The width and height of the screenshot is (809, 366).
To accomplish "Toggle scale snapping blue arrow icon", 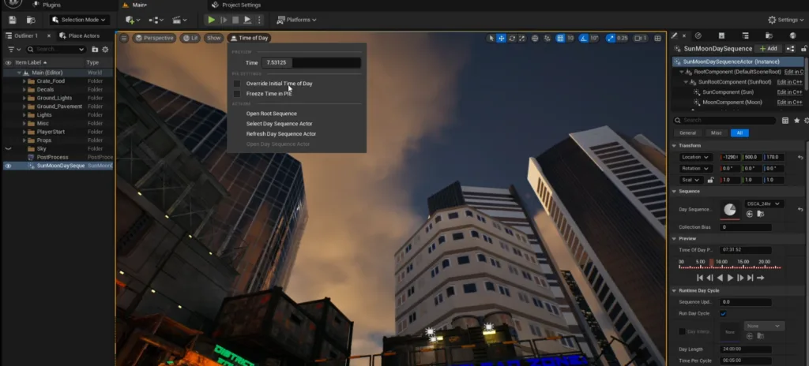I will [x=611, y=38].
